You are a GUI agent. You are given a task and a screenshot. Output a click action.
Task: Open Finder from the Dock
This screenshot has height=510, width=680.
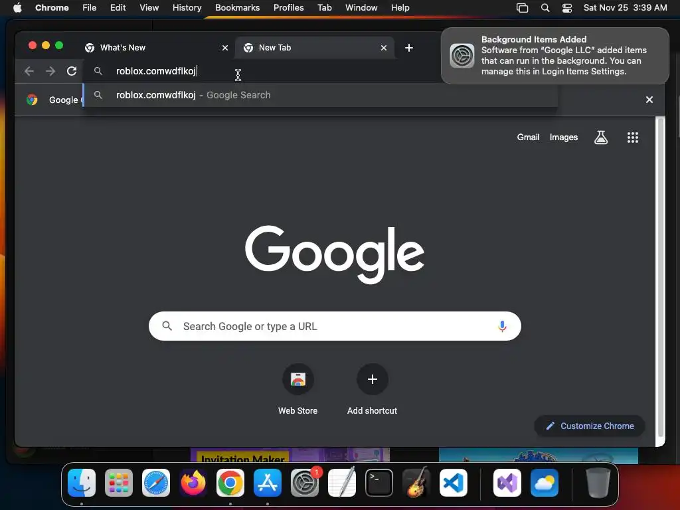82,483
